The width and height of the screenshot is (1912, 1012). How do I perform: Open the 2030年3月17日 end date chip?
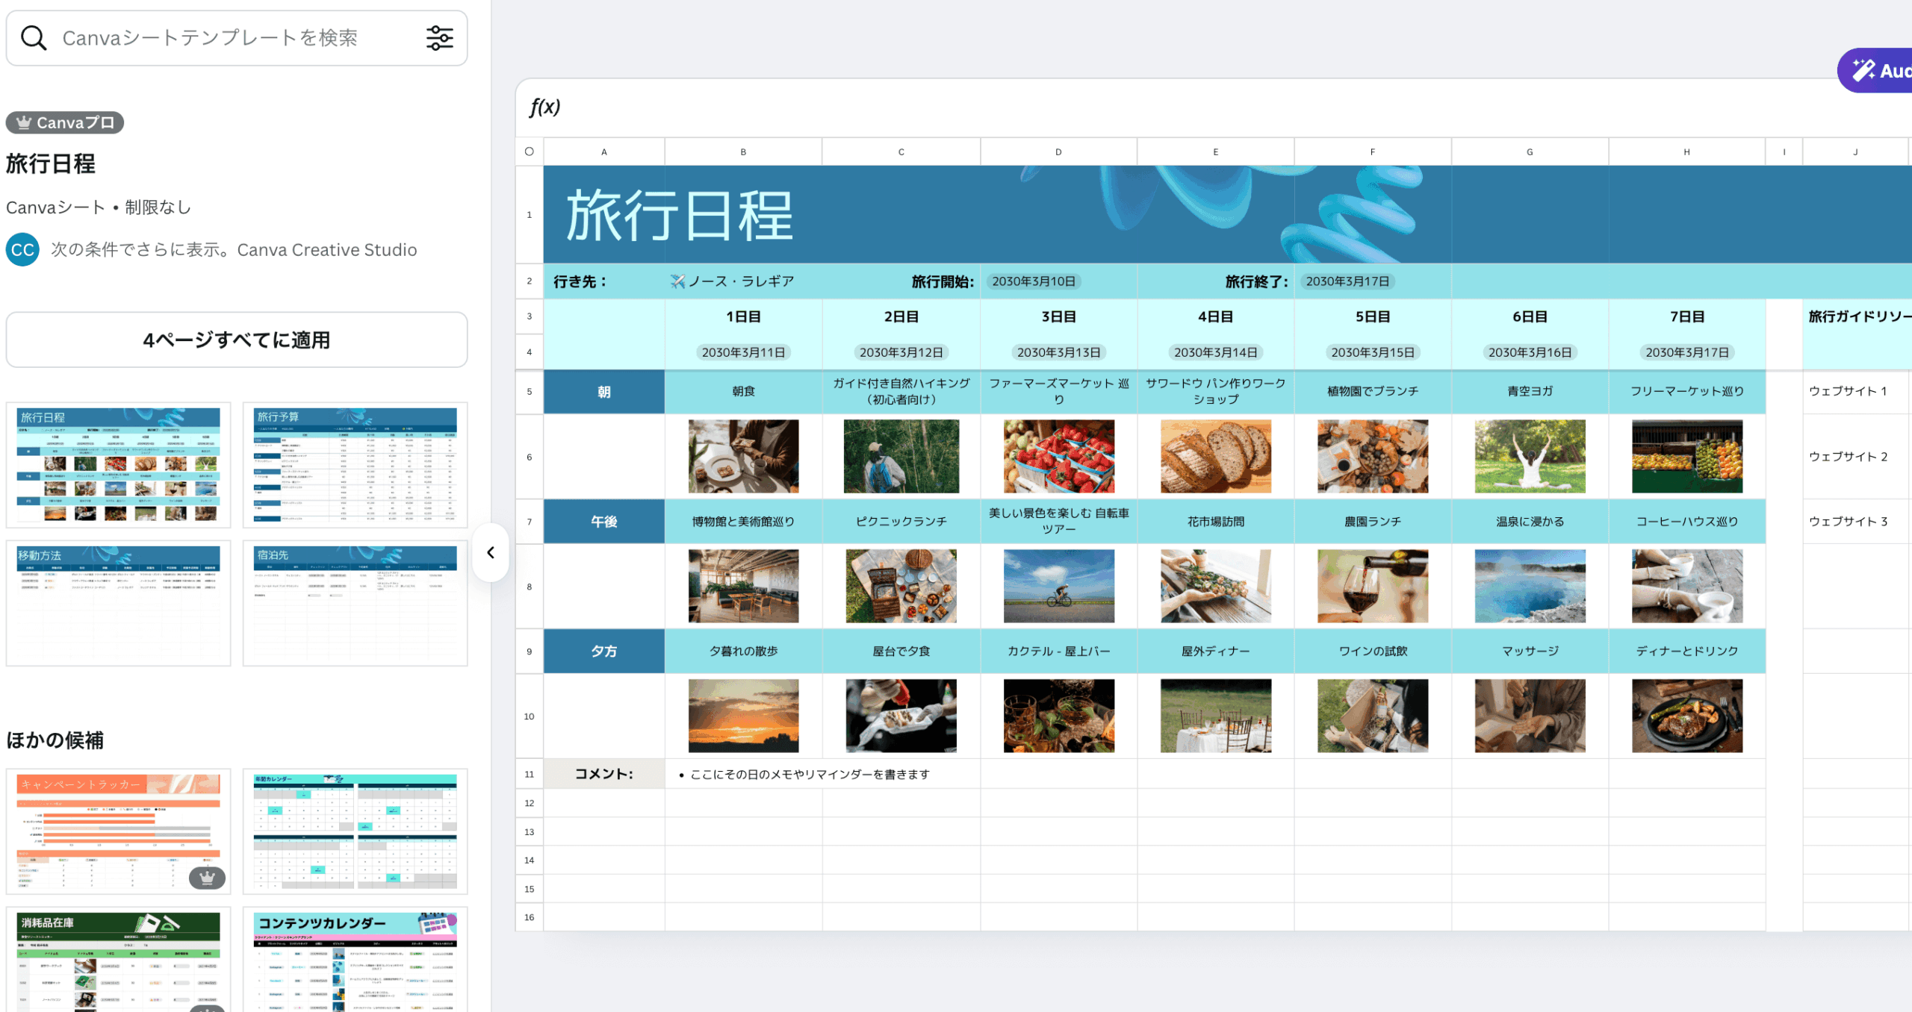click(x=1347, y=281)
